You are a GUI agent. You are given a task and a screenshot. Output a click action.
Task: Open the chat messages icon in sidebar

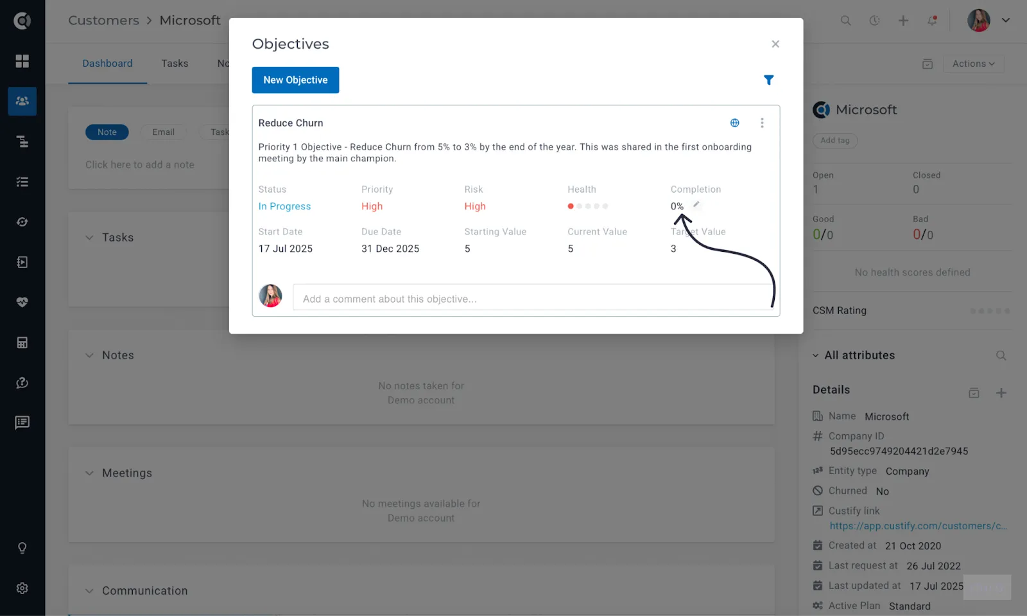pos(22,423)
